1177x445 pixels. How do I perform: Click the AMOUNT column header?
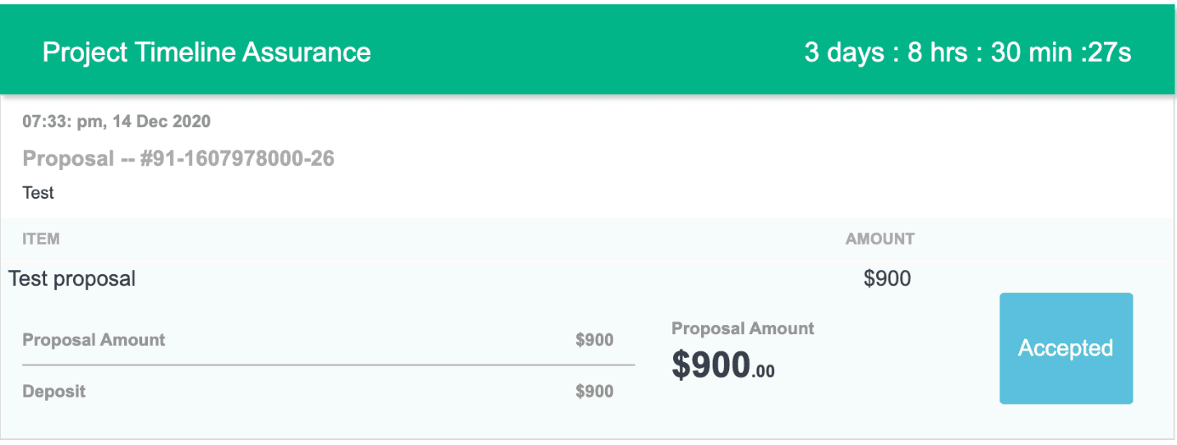[879, 239]
